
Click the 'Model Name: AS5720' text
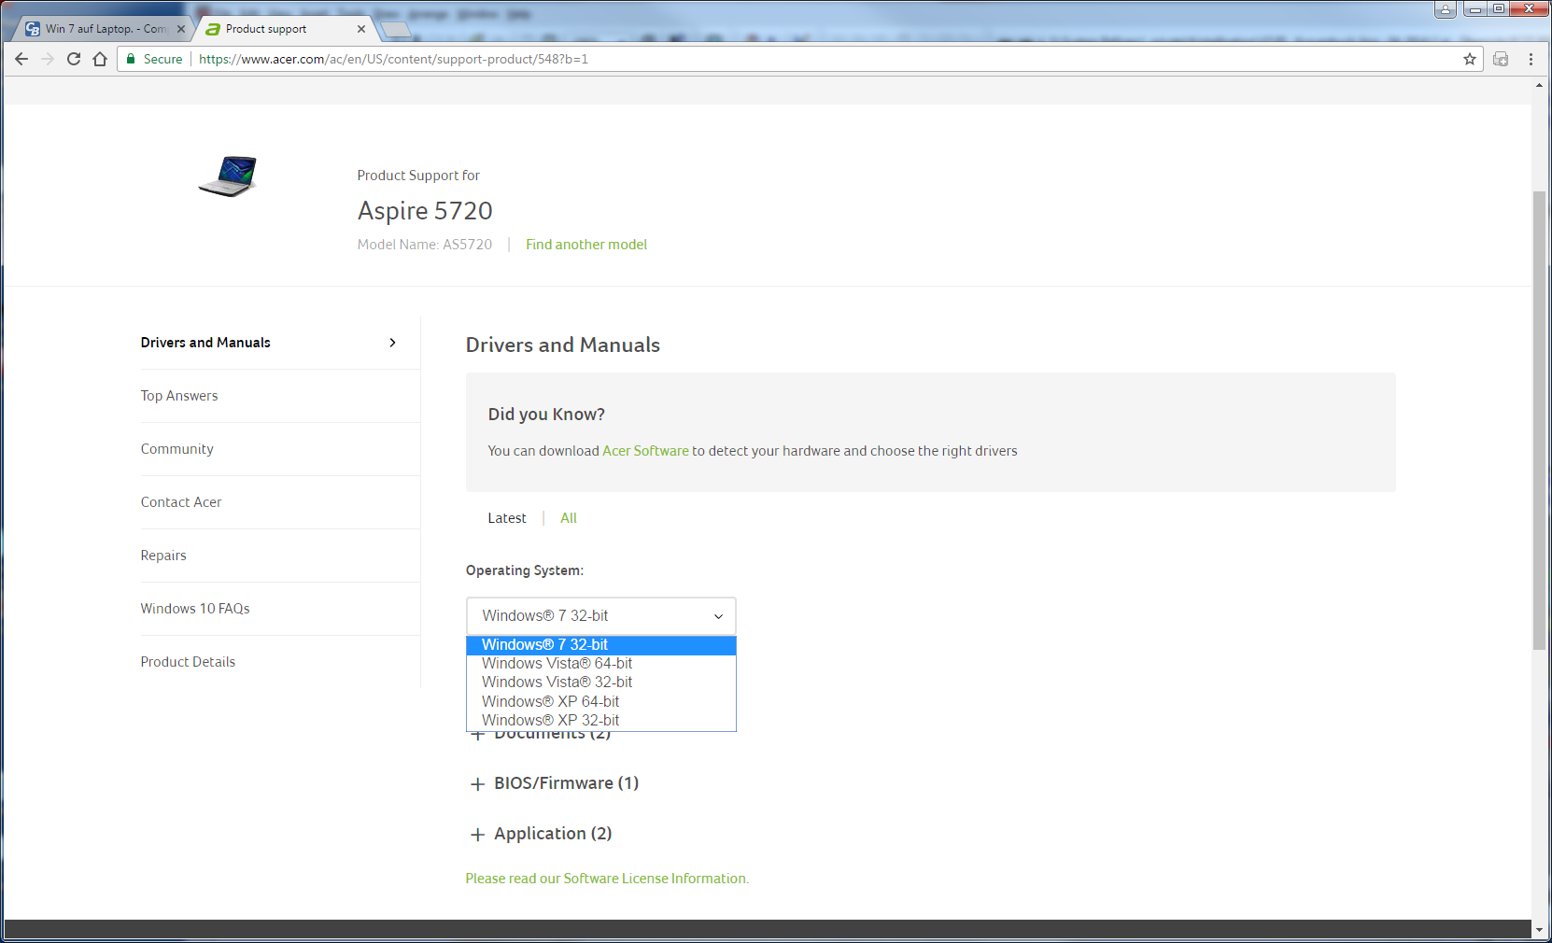click(x=425, y=245)
